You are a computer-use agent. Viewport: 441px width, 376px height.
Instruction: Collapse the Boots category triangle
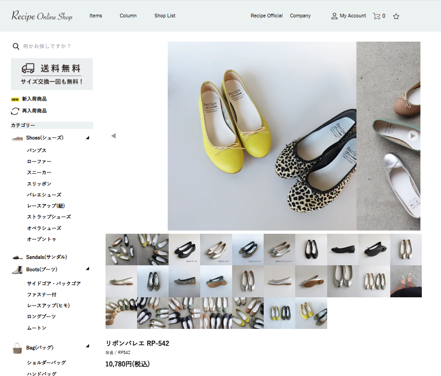click(87, 269)
